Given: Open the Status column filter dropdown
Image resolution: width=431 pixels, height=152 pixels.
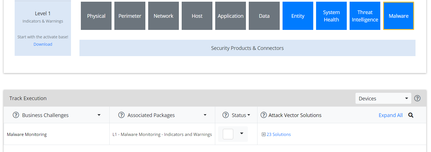Looking at the screenshot, I should click(249, 115).
